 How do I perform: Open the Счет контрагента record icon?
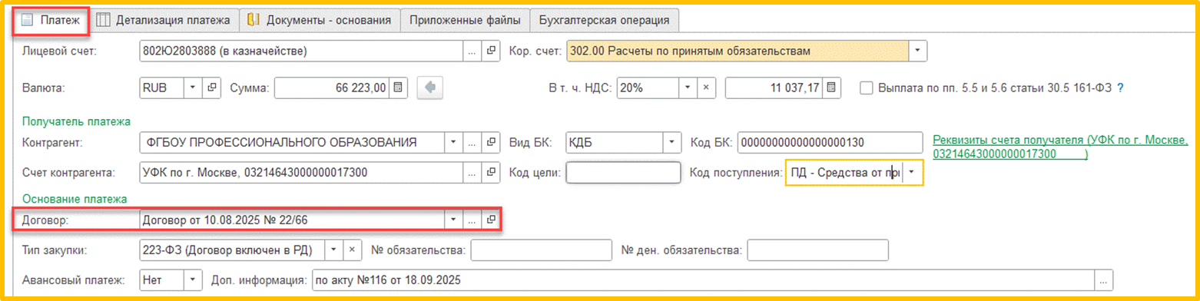click(492, 173)
